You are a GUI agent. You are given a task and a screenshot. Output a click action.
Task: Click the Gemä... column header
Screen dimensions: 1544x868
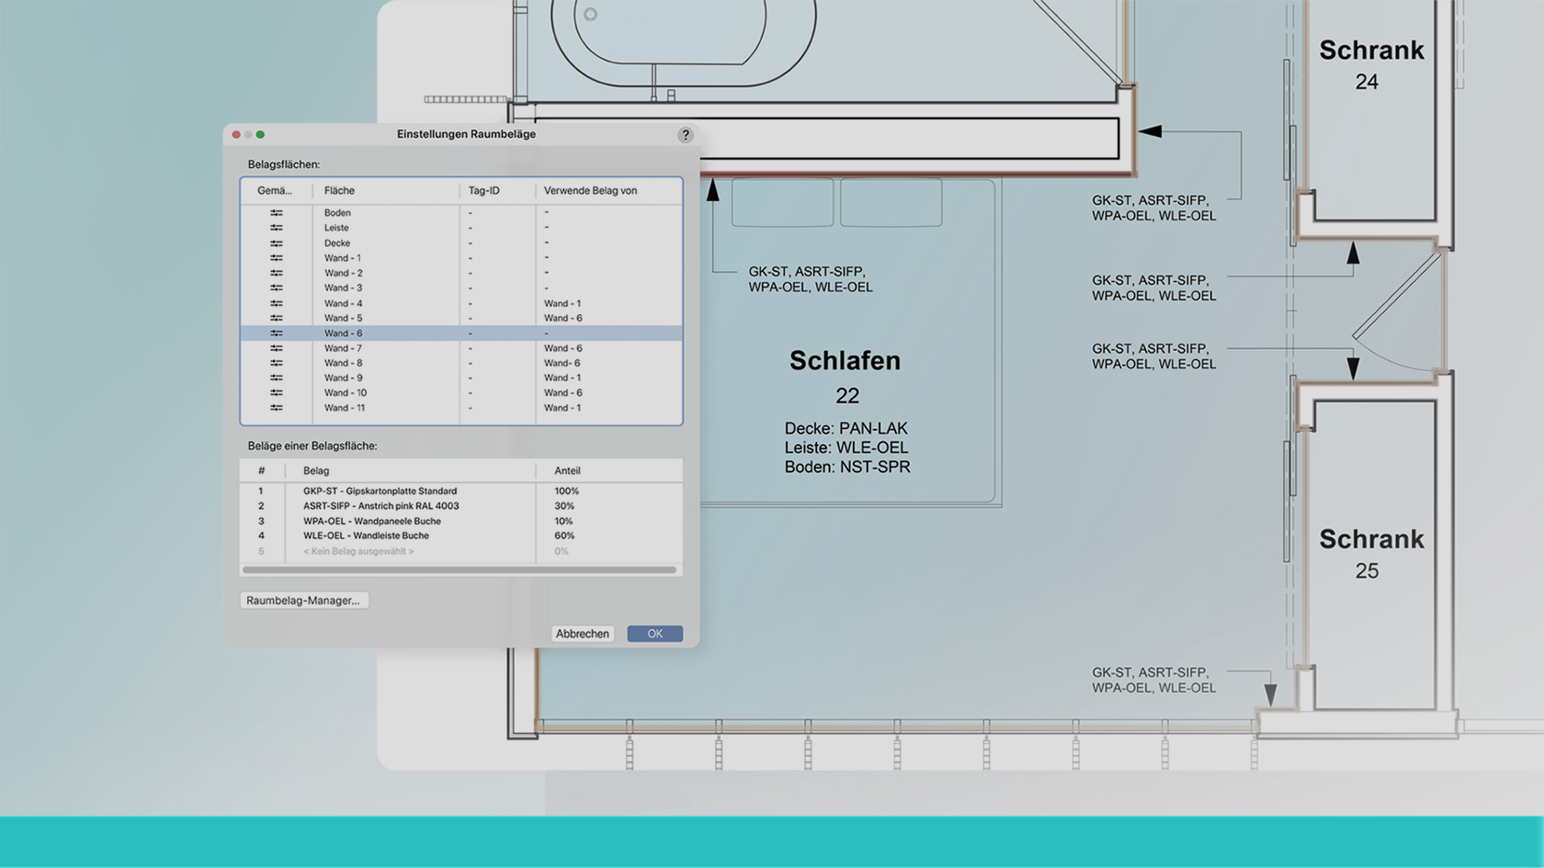(x=276, y=190)
